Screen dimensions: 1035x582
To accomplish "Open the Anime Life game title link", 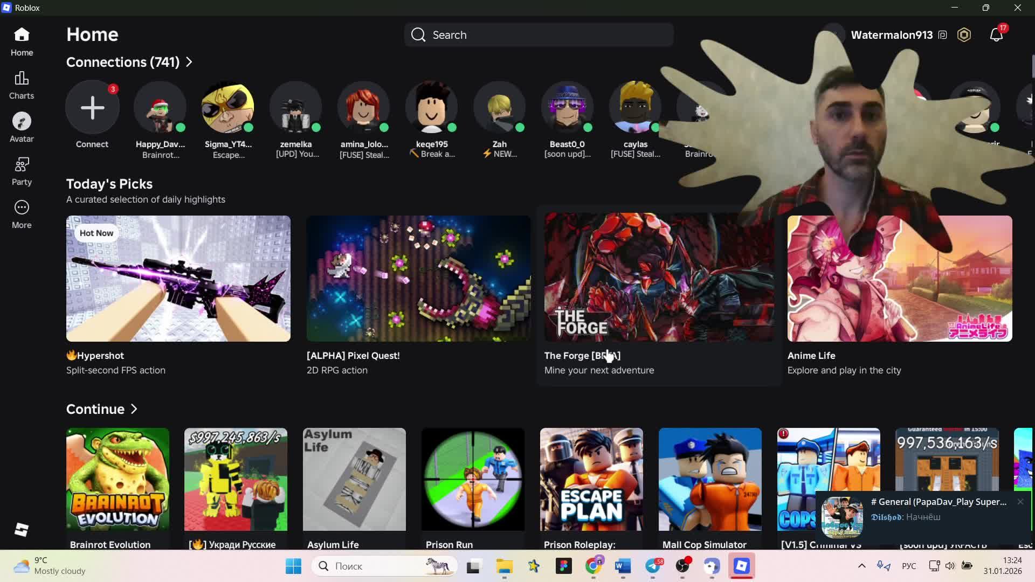I will pos(811,356).
